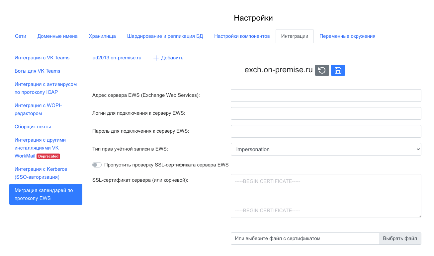This screenshot has height=256, width=434.
Task: Focus the EWS password input field
Action: pos(326,131)
